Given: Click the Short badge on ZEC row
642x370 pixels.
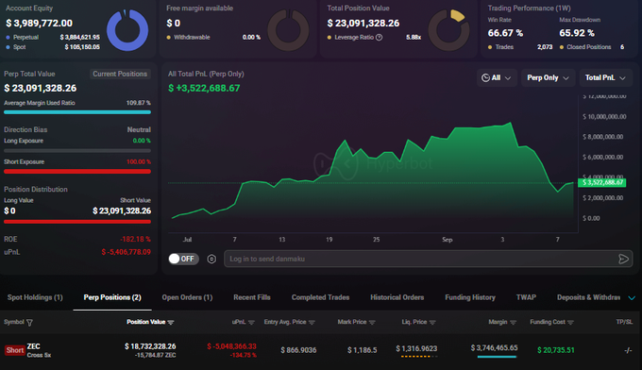Looking at the screenshot, I should pos(15,350).
